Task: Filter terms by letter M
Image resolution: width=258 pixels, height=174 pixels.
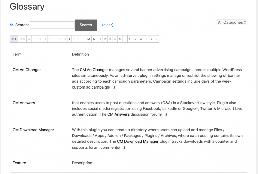Action: point(89,39)
